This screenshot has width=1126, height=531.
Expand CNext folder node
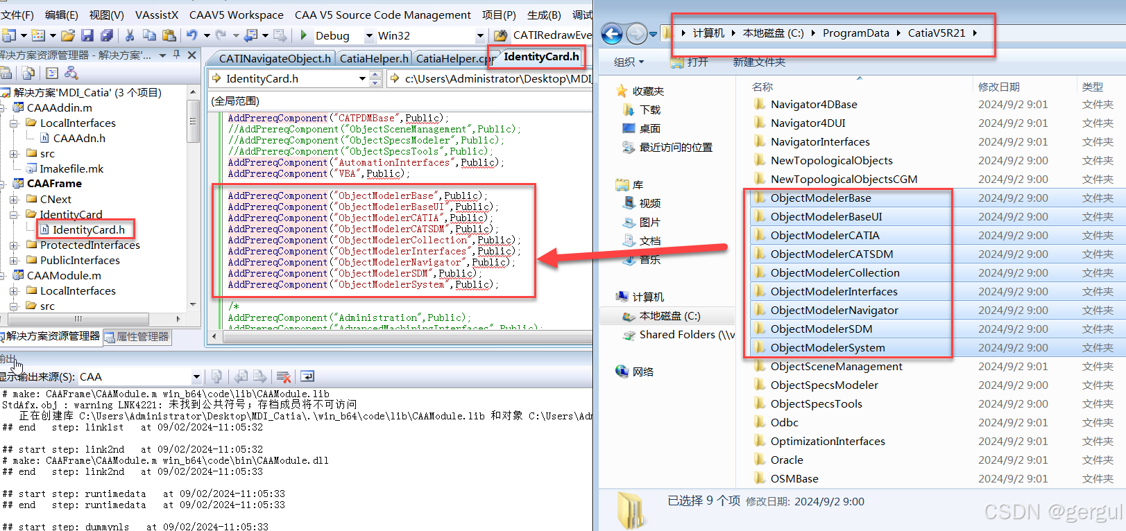point(13,199)
